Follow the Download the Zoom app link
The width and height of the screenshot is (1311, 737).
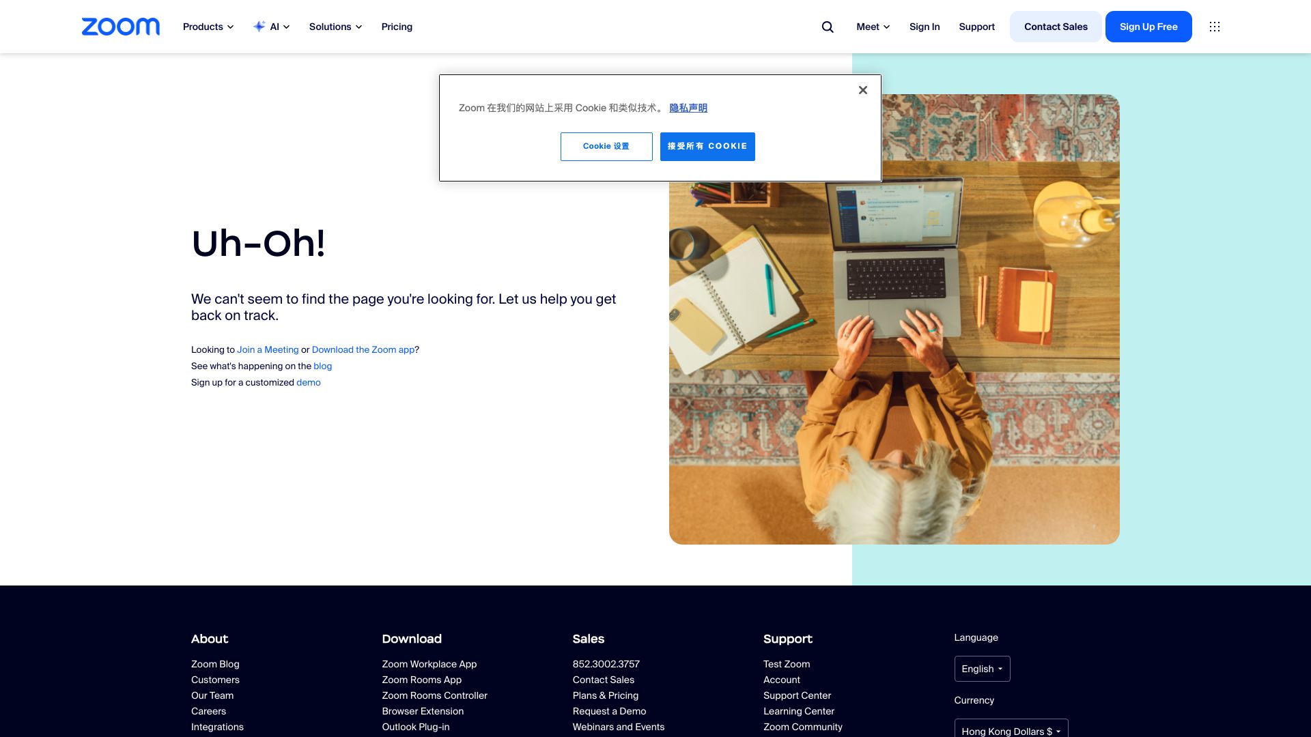(363, 349)
